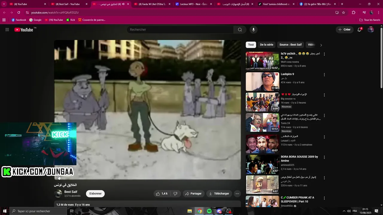Dislike the video with thumbs down
The height and width of the screenshot is (215, 383).
175,193
